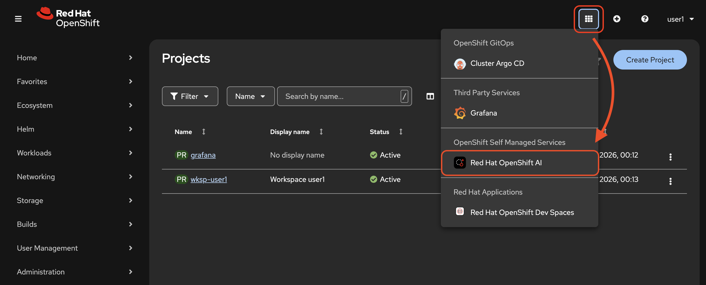Expand the Administration navigation section

pos(74,272)
